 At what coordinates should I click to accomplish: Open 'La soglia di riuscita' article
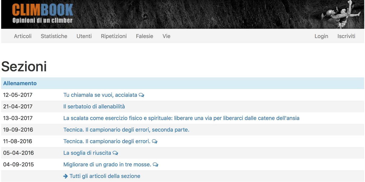click(87, 153)
